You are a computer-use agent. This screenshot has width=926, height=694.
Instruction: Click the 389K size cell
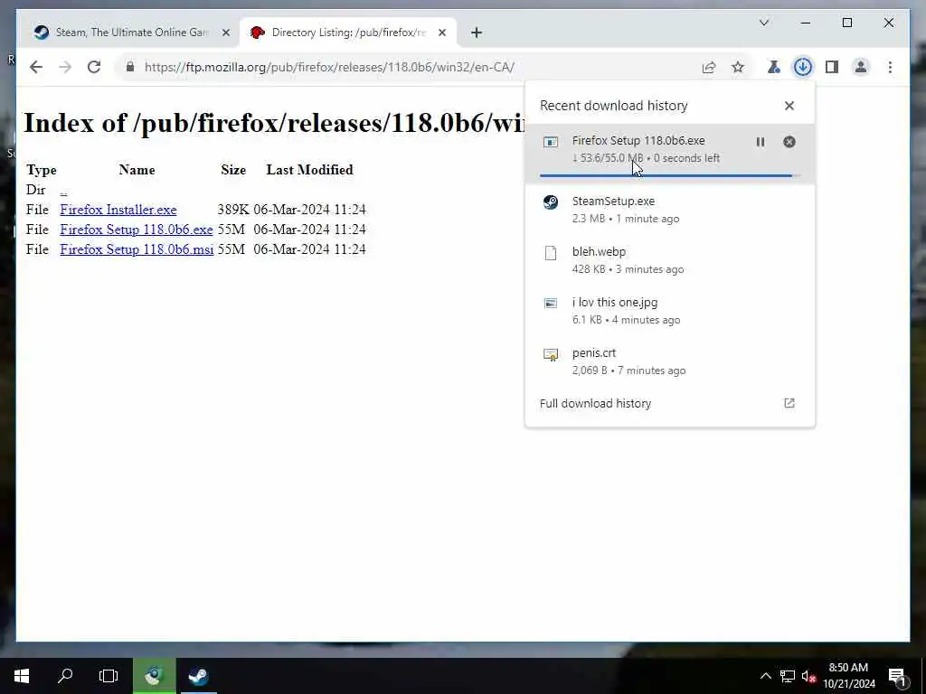coord(233,210)
